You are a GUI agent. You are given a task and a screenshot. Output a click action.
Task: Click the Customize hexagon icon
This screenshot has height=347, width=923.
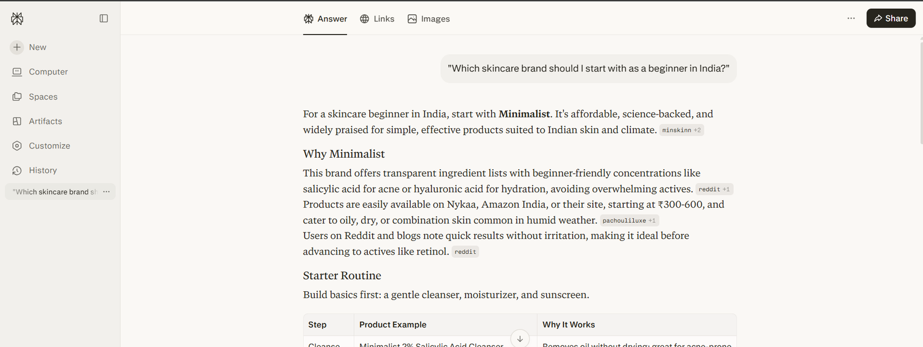(17, 146)
